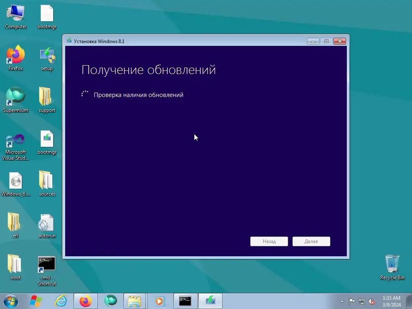Click the muted volume tray icon
Image resolution: width=412 pixels, height=309 pixels.
[371, 301]
